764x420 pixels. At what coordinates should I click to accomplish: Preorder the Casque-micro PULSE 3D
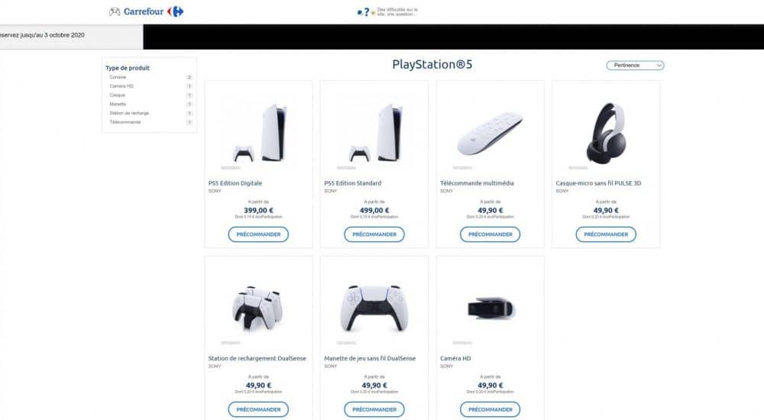click(x=606, y=234)
